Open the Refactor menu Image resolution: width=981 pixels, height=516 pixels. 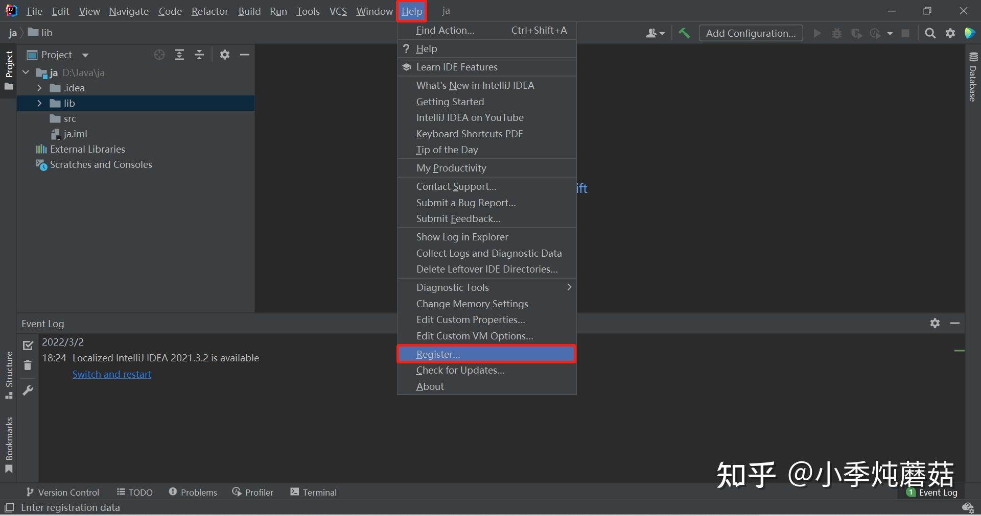209,11
